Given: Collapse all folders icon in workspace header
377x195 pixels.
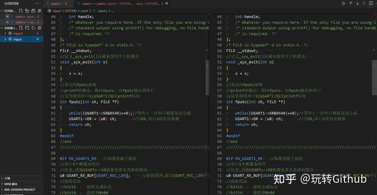Looking at the screenshot, I should click(39, 28).
